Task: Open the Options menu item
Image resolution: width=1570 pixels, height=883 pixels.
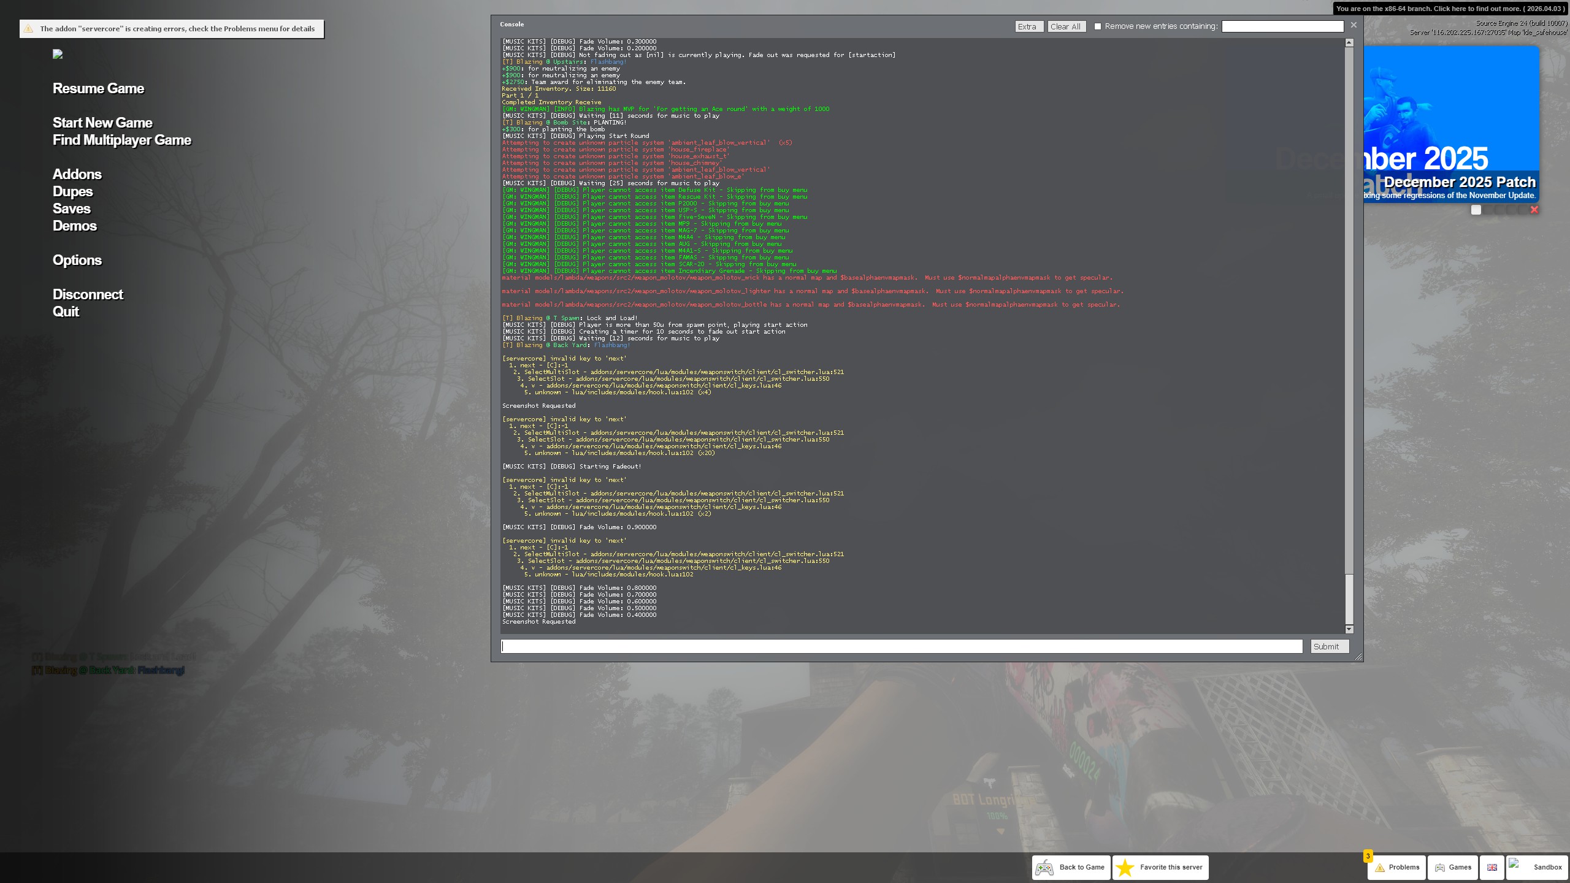Action: [x=77, y=260]
